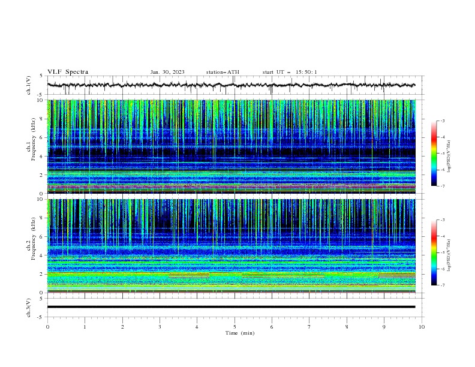Click the "station=ATH" header label

click(223, 72)
